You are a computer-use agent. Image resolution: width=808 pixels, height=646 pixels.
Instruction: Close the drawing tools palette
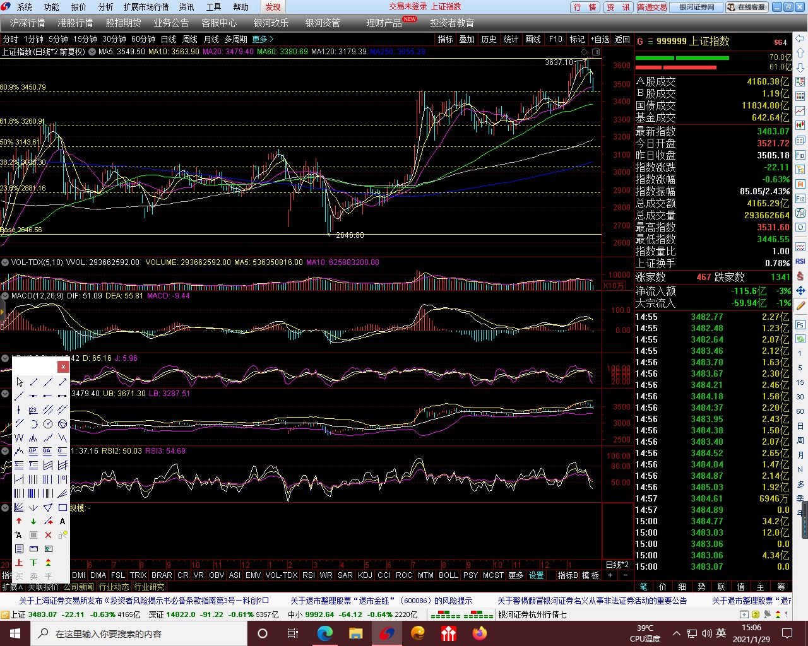63,367
